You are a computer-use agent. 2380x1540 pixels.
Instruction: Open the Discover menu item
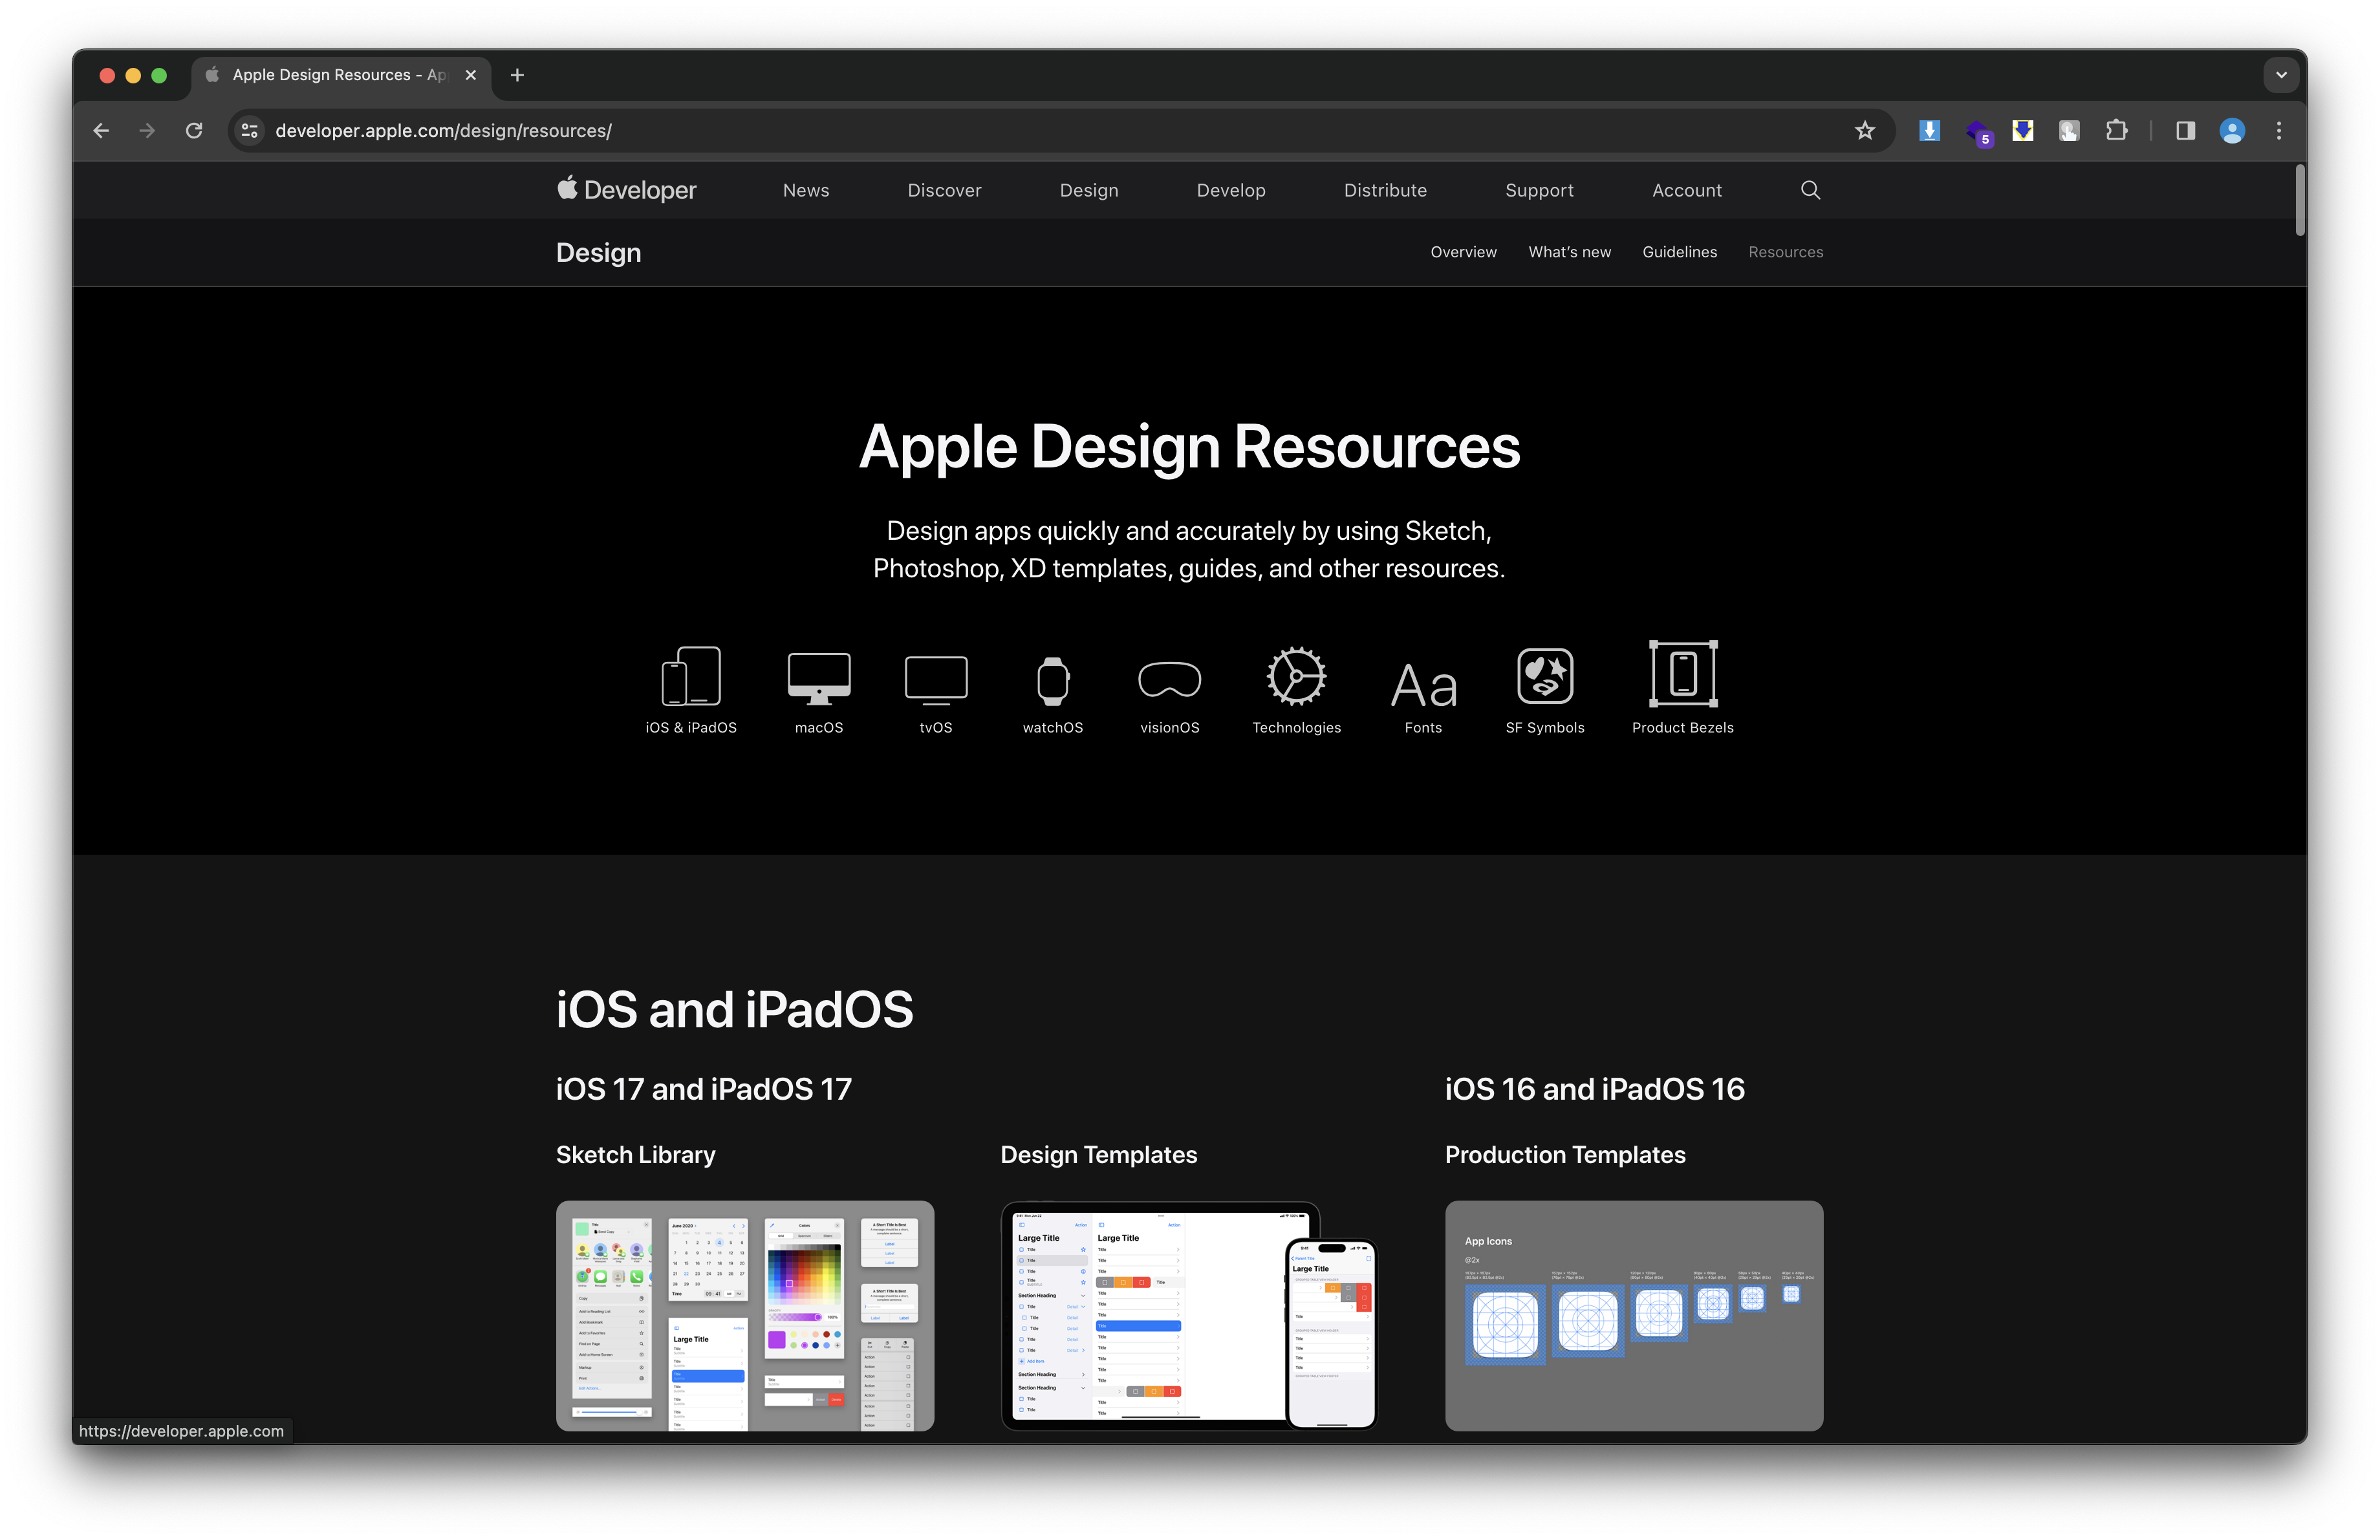click(x=944, y=190)
